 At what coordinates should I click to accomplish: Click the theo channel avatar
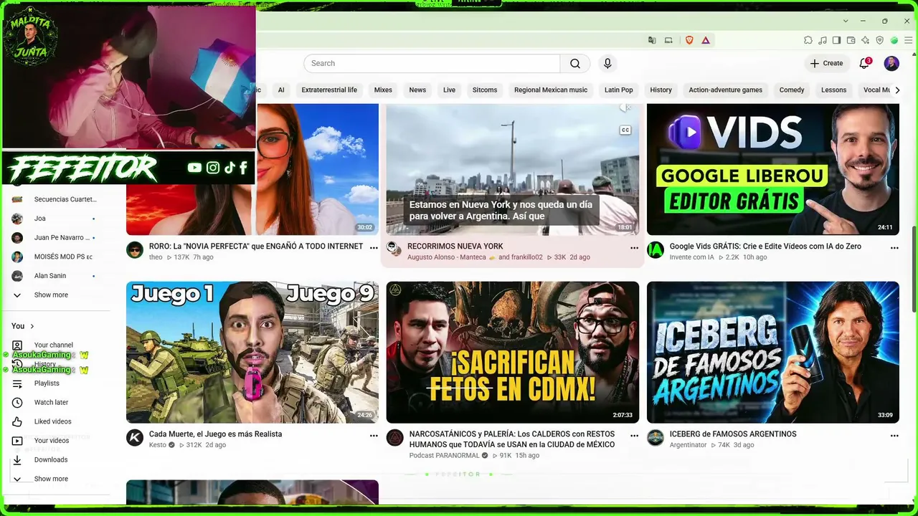(135, 249)
